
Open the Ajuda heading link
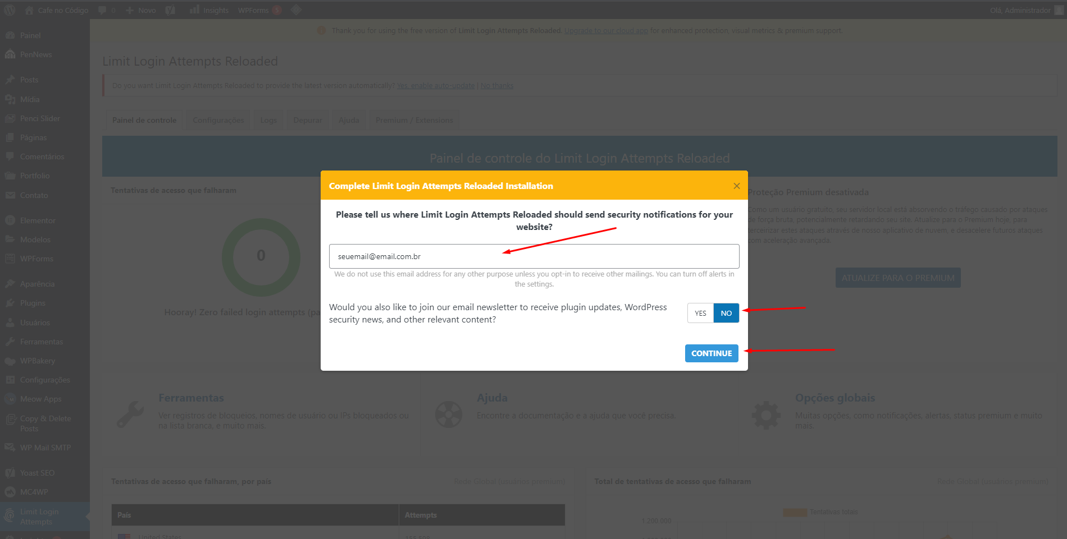492,398
